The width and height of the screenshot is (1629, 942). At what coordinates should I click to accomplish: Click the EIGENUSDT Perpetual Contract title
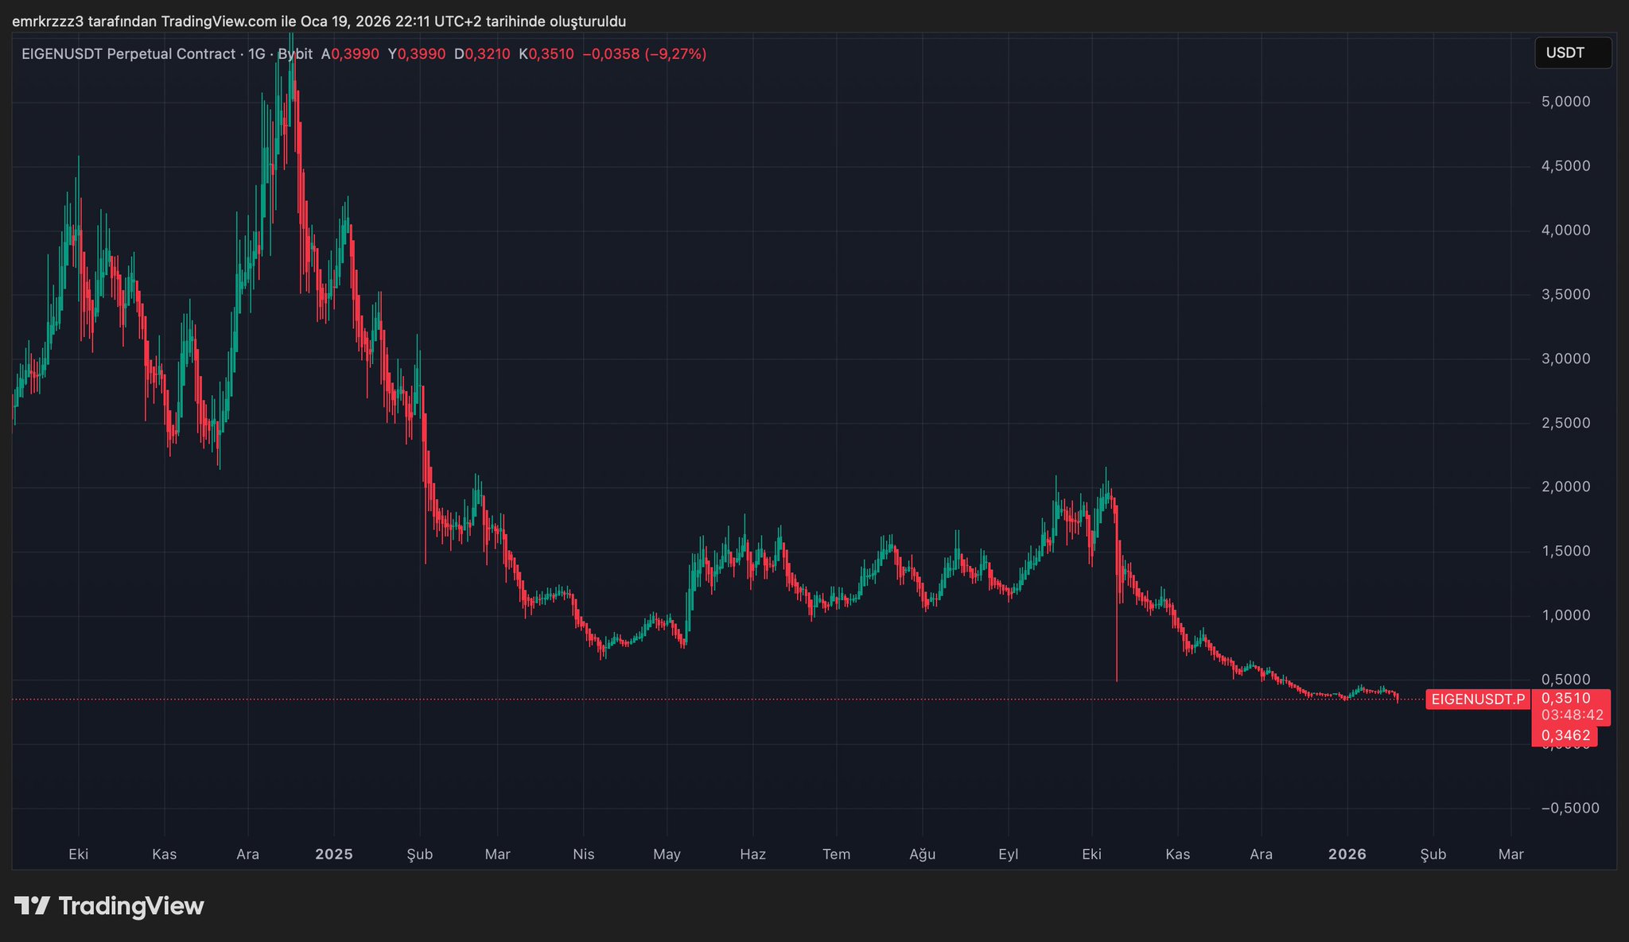pyautogui.click(x=128, y=54)
